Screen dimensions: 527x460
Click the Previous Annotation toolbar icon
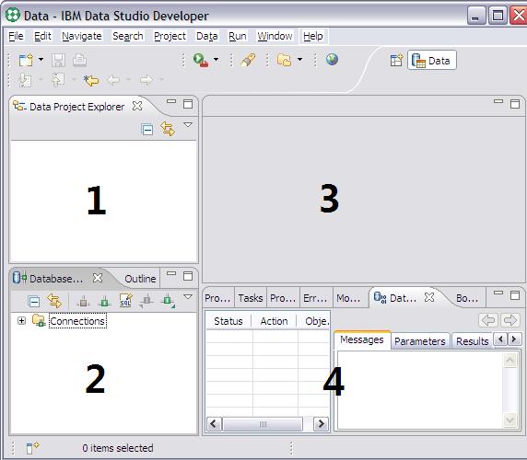58,80
